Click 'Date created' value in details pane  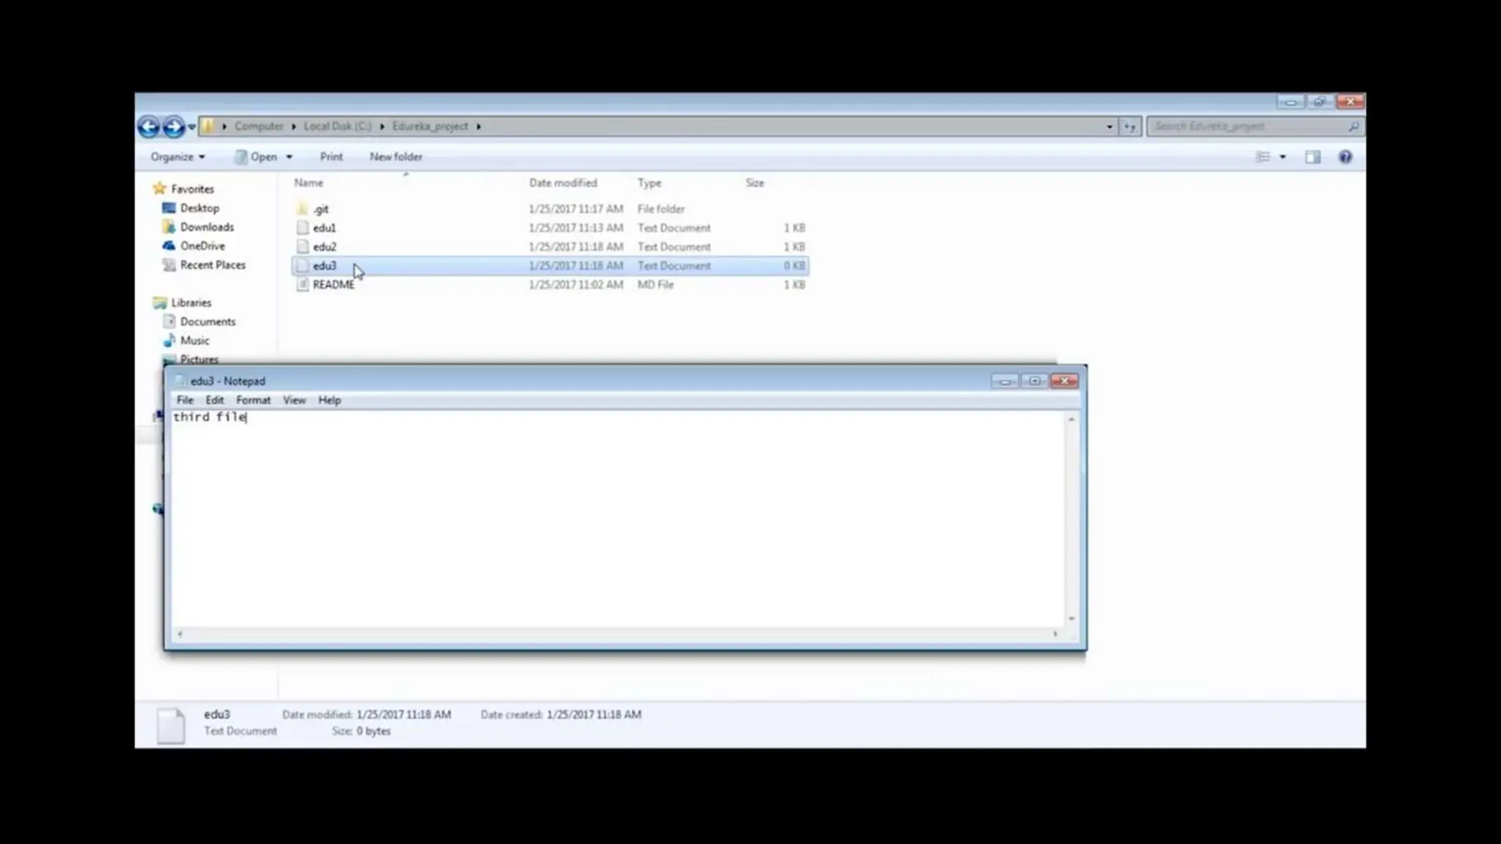[594, 714]
